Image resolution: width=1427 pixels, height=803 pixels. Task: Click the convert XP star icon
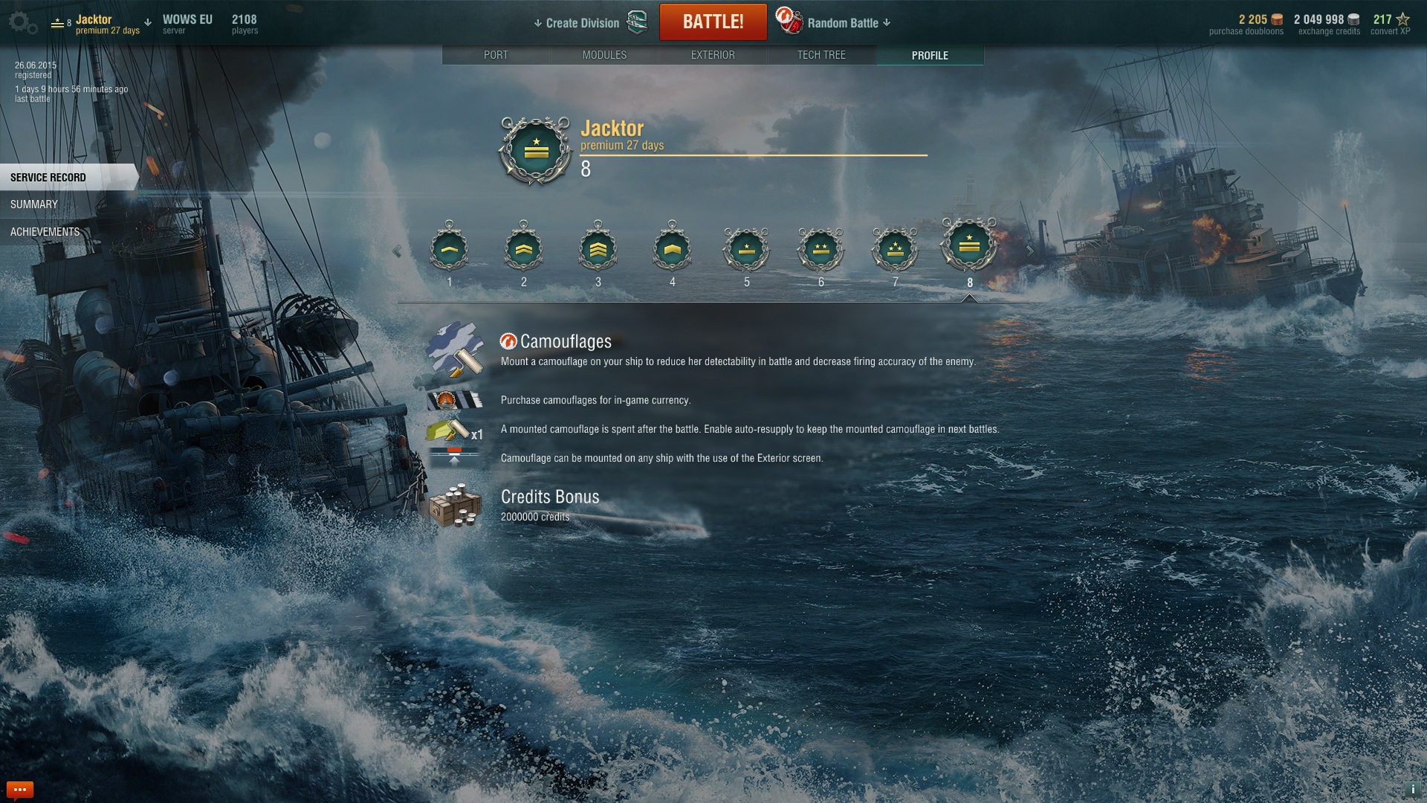[x=1402, y=19]
